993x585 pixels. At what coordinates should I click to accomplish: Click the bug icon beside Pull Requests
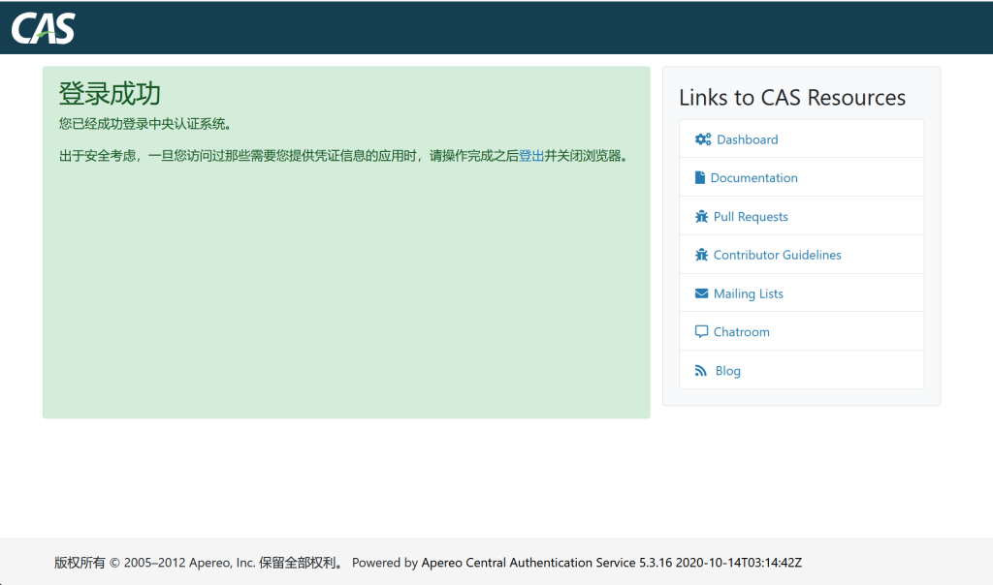(702, 217)
